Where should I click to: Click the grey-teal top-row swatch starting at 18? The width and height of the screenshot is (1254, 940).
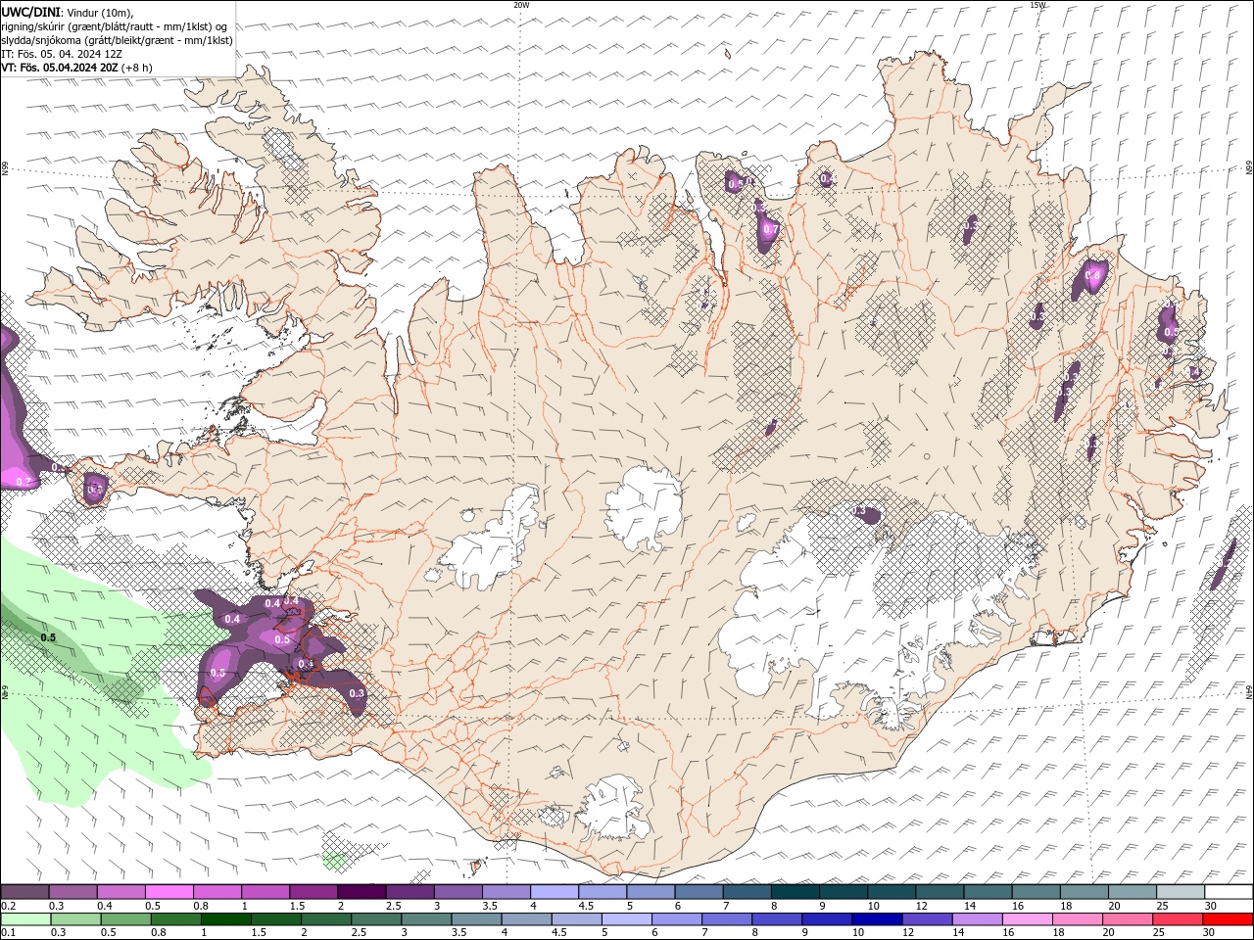click(1084, 892)
